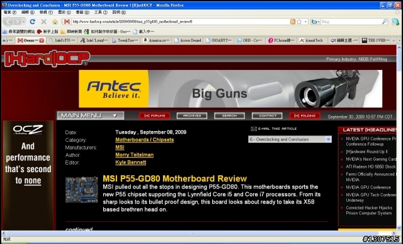Viewport: 403px width, 244px height.
Task: Open the MSI manufacturer link
Action: (120, 148)
